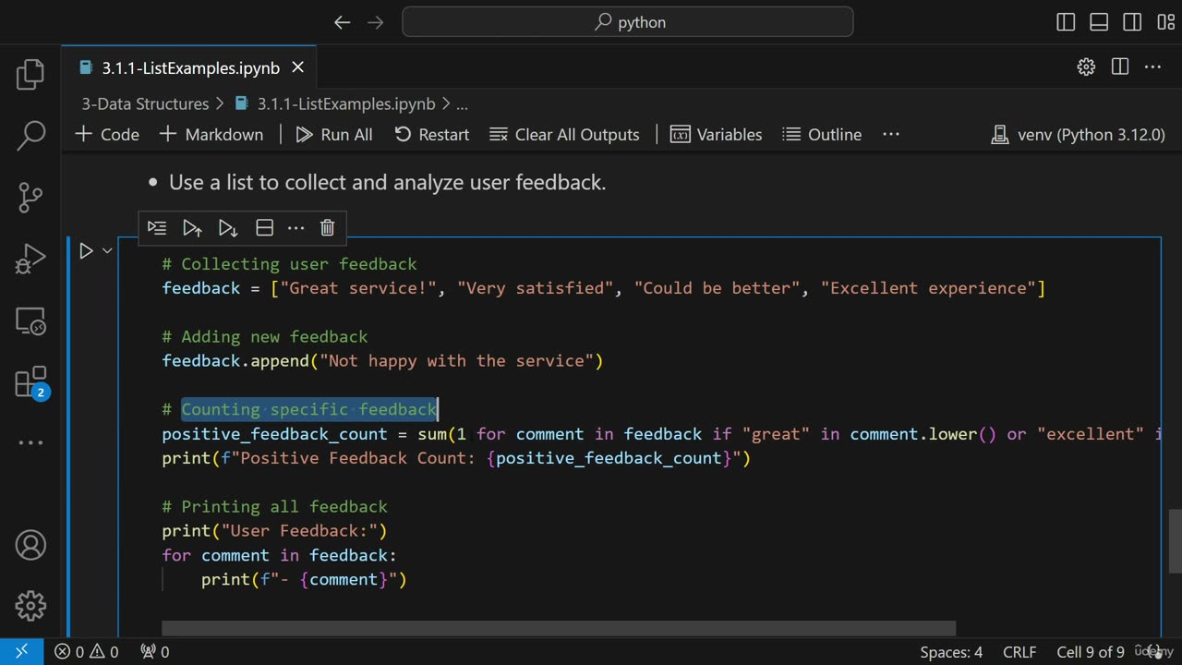Image resolution: width=1182 pixels, height=665 pixels.
Task: Open the Accounts menu icon
Action: tap(30, 545)
